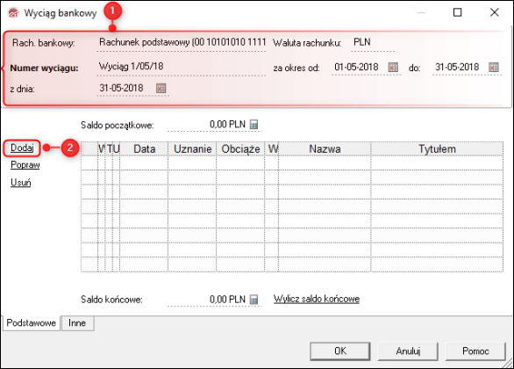Click the Rach. bankowy account field
The width and height of the screenshot is (514, 369).
[x=182, y=43]
